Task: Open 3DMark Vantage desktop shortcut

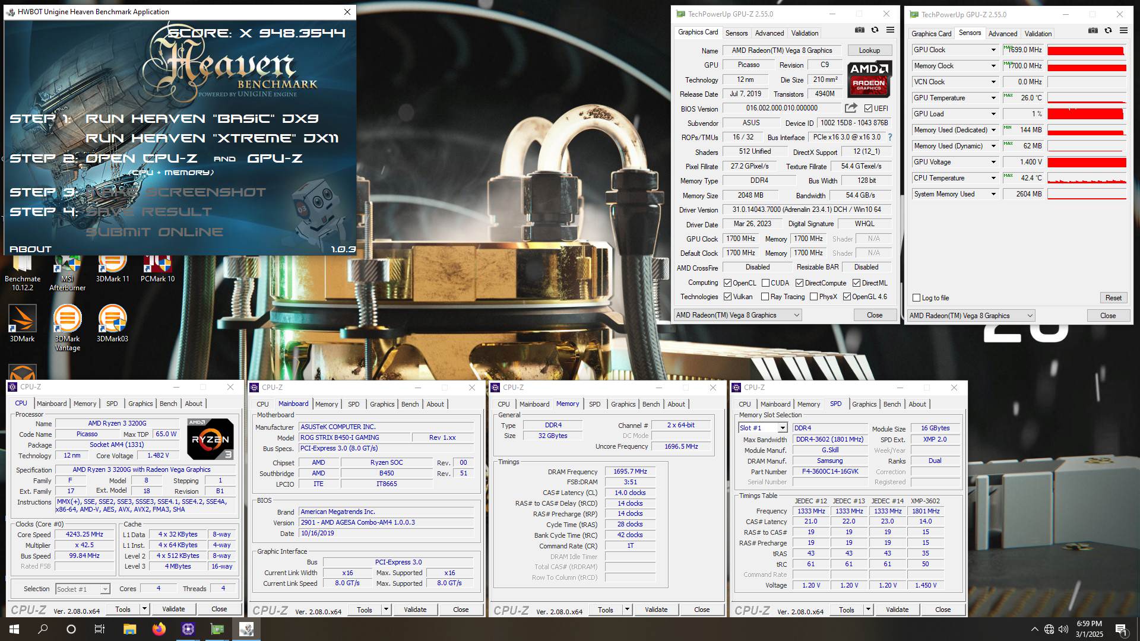Action: 67,328
